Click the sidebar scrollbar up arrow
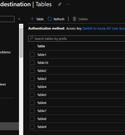Image resolution: width=125 pixels, height=135 pixels. coord(21,26)
